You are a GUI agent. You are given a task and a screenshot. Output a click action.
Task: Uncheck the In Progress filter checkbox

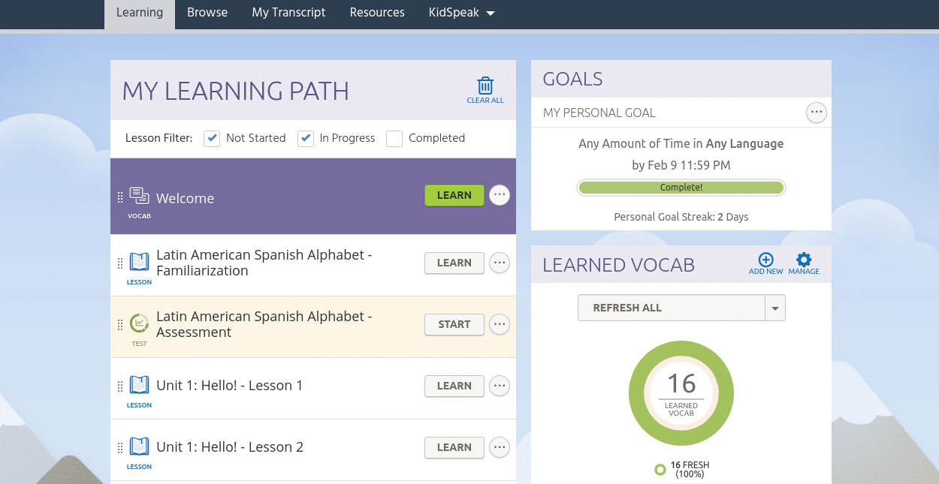pos(306,138)
